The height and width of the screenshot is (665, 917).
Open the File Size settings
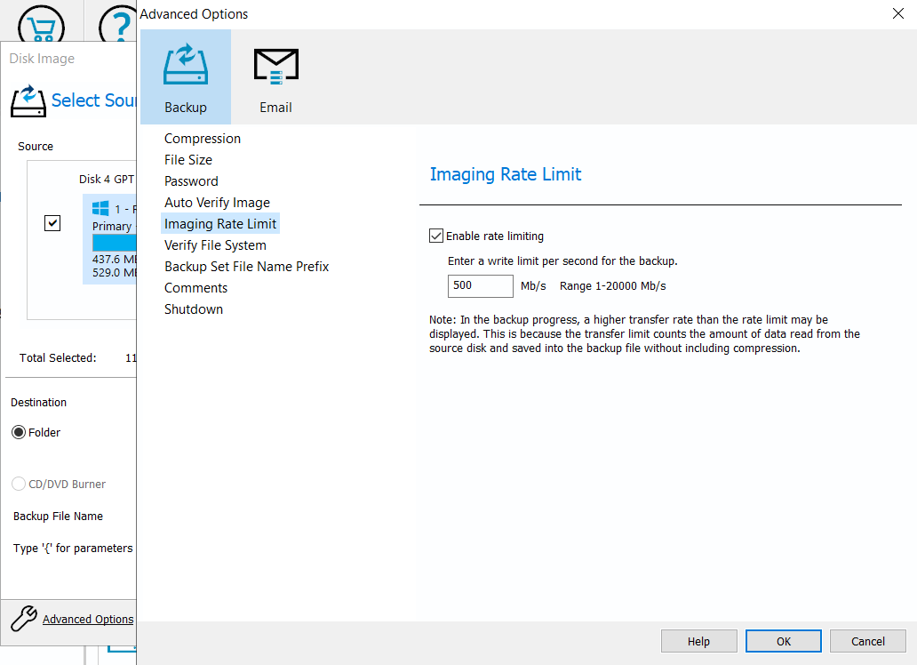click(x=188, y=160)
